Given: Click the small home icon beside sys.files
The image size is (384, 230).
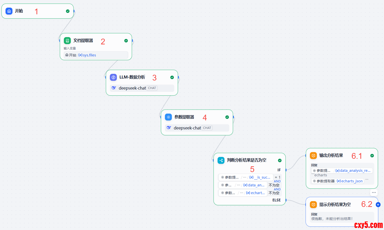Looking at the screenshot, I should point(67,55).
